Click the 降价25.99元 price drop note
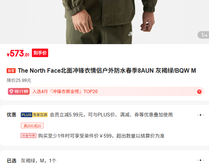 tap(19, 80)
